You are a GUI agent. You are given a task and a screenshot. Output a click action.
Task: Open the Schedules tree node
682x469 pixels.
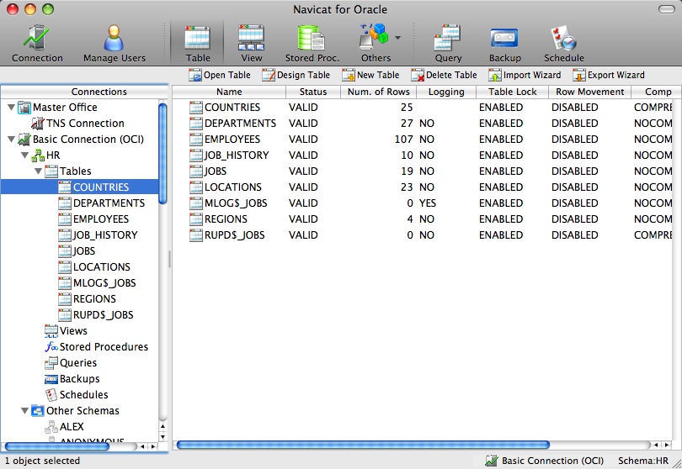tap(76, 395)
